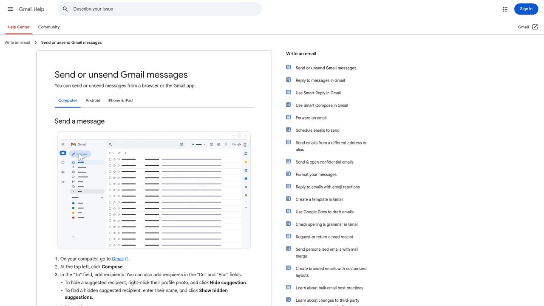The image size is (544, 306).
Task: Click article icon beside Use Google Docs to draft
Action: (289, 211)
